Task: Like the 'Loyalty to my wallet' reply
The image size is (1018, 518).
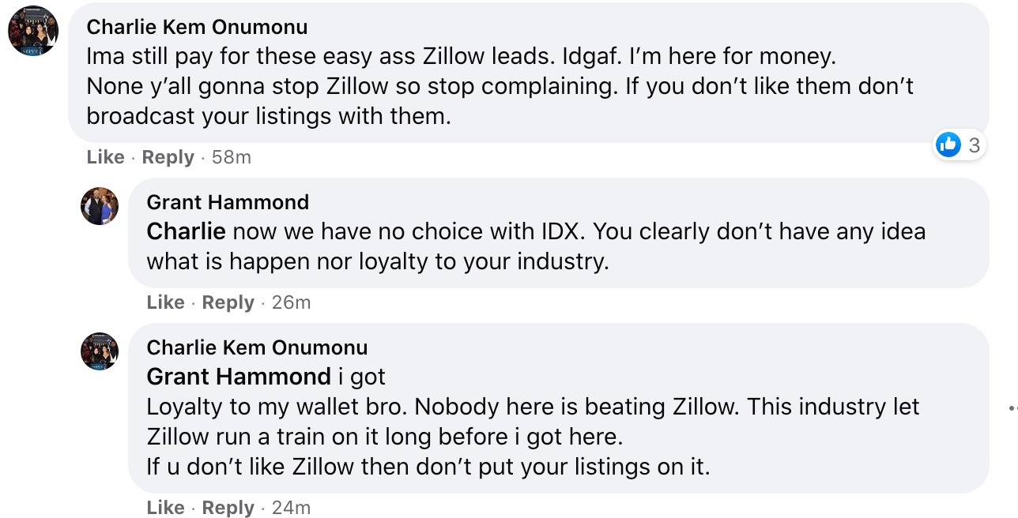Action: [x=165, y=508]
